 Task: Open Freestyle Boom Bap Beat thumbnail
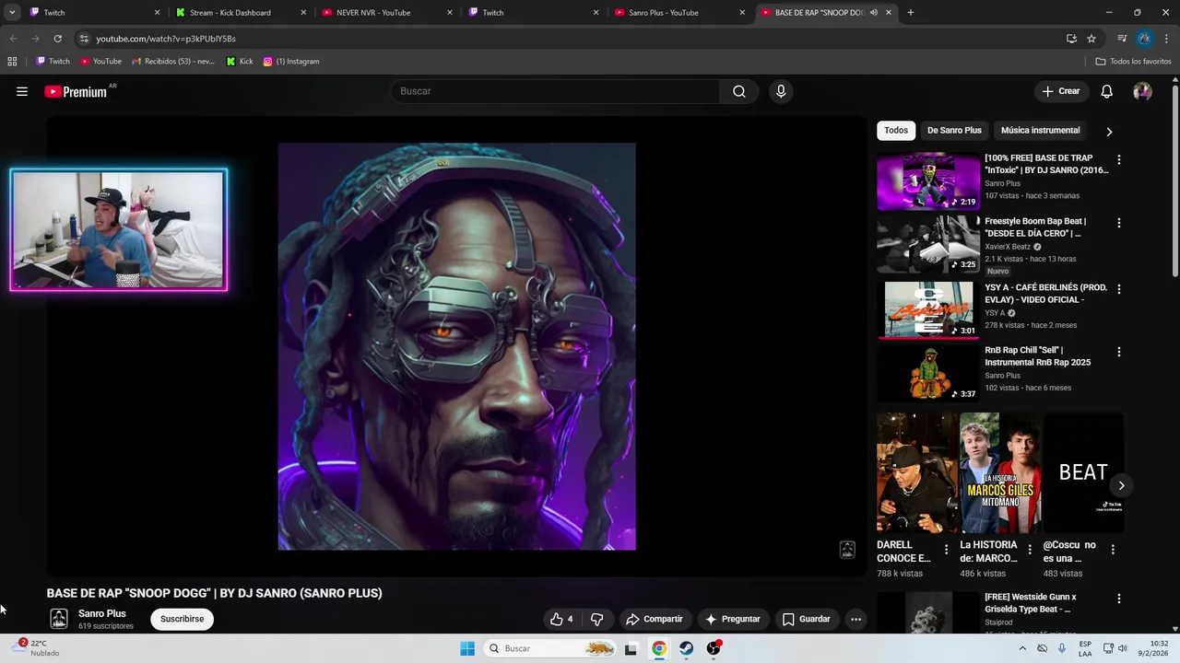tap(928, 244)
